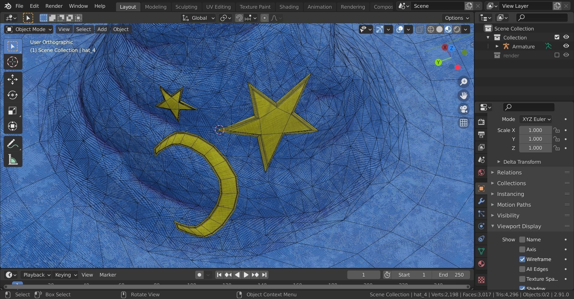Screen dimensions: 574x299
Task: Open Object Mode dropdown
Action: point(29,29)
